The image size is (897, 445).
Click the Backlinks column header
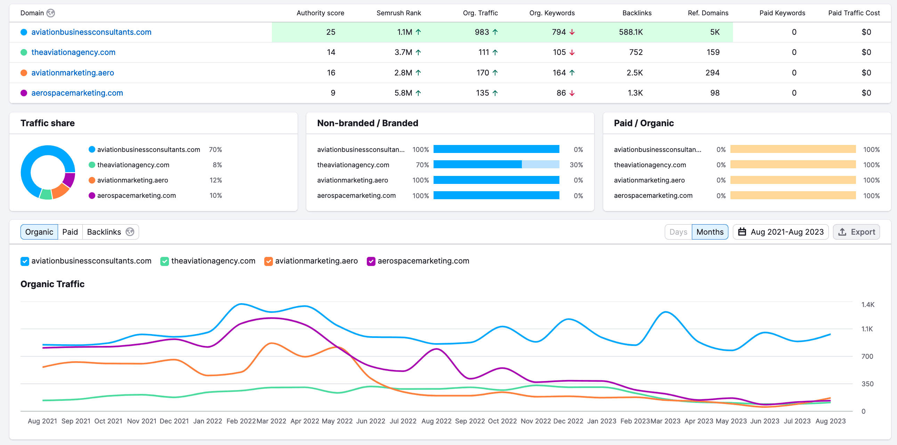(x=637, y=13)
